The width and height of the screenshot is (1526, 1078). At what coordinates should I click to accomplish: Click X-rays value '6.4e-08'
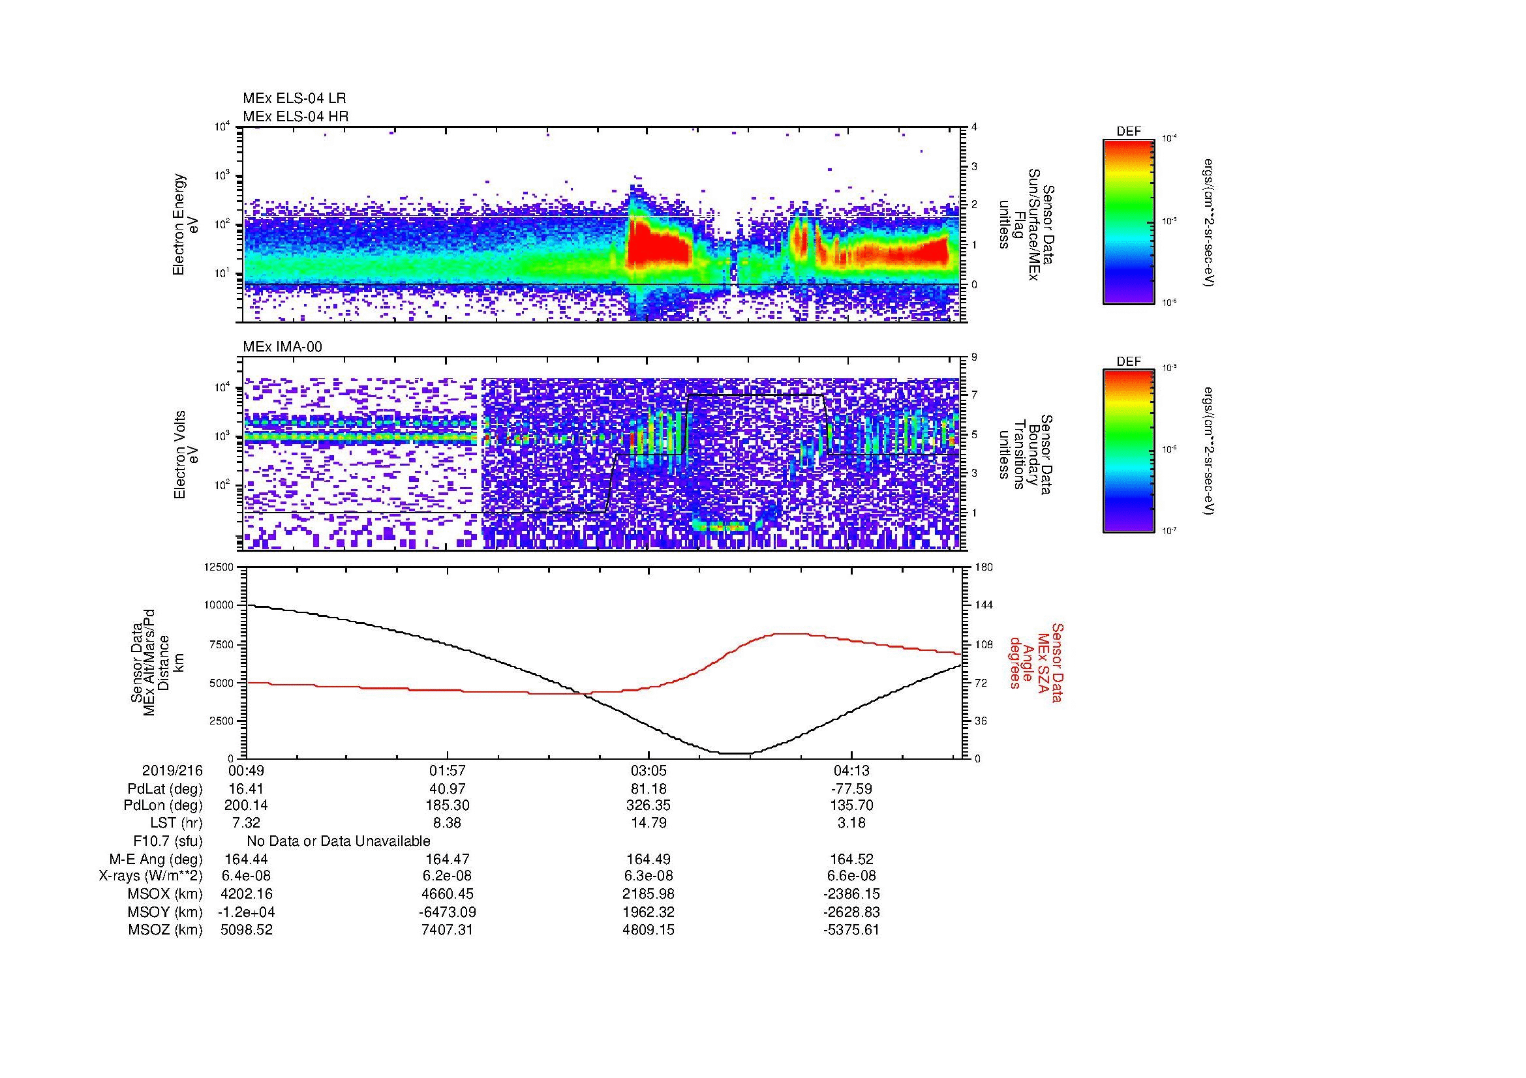(247, 876)
